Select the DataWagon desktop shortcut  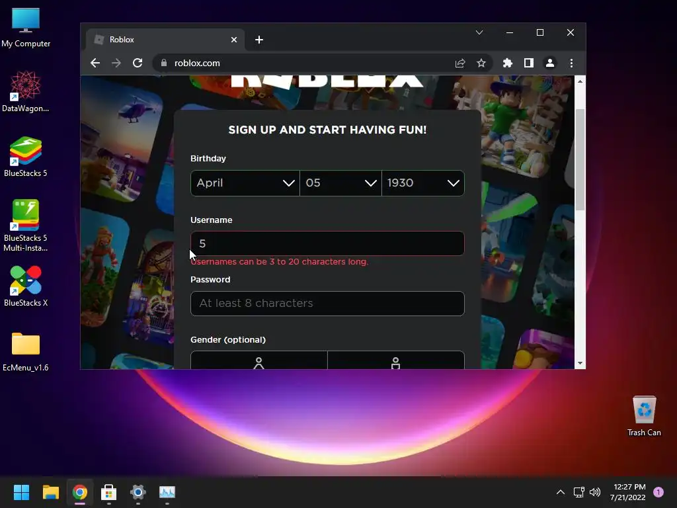(26, 91)
